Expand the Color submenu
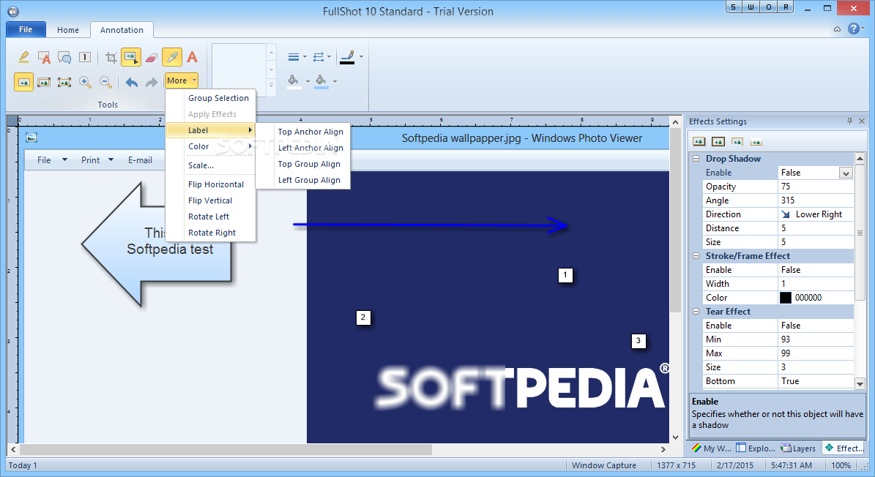The height and width of the screenshot is (477, 875). tap(211, 146)
